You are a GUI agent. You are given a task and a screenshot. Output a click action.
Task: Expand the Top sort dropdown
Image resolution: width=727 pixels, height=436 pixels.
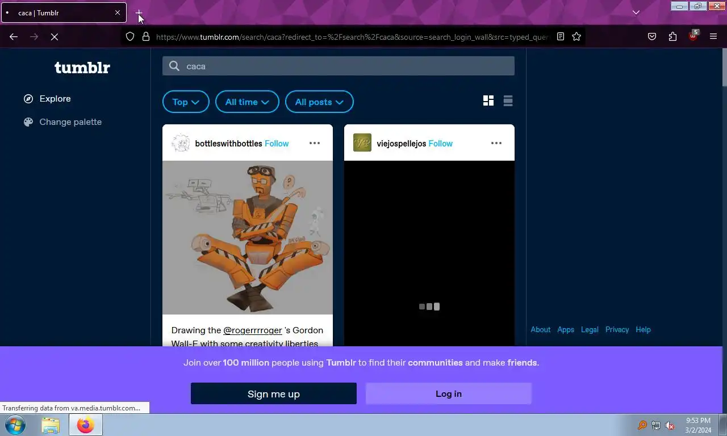(186, 102)
